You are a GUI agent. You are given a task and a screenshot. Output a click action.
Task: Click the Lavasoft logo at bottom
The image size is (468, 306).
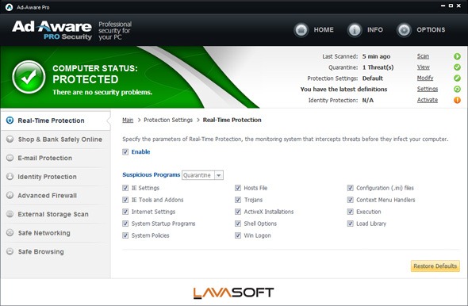pyautogui.click(x=233, y=293)
